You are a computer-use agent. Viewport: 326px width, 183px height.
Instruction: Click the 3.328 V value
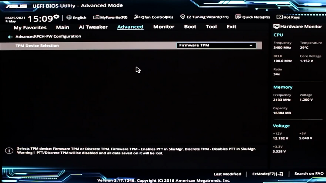(279, 151)
